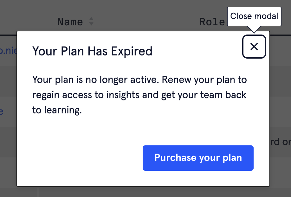Click the sort arrows beside Name
The image size is (291, 197).
pyautogui.click(x=91, y=22)
